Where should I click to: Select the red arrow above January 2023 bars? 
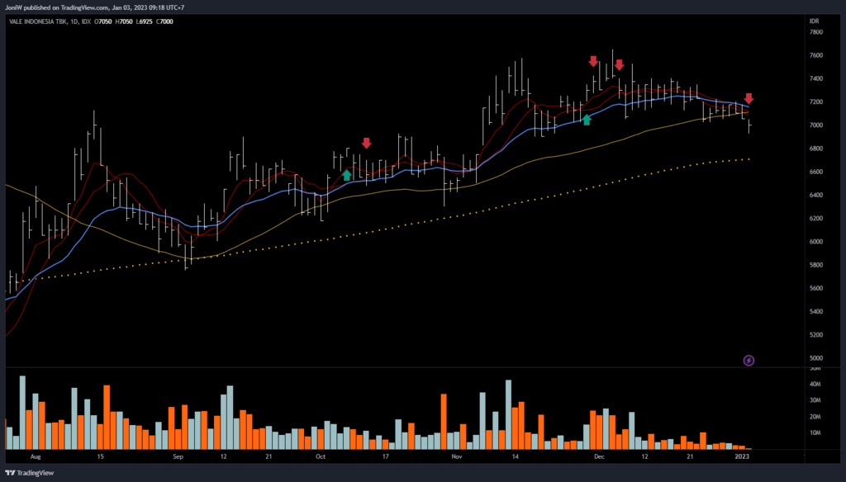point(749,99)
